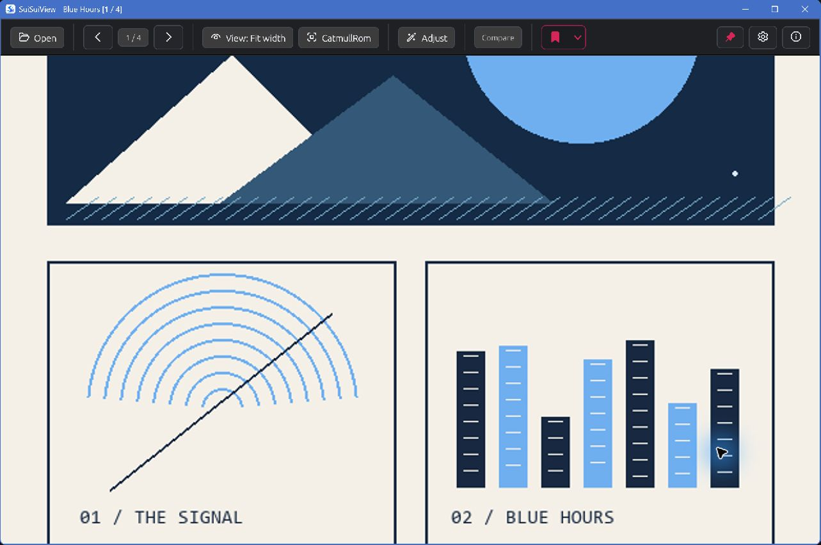Viewport: 821px width, 545px height.
Task: Change the View: Fit width mode
Action: click(x=248, y=38)
